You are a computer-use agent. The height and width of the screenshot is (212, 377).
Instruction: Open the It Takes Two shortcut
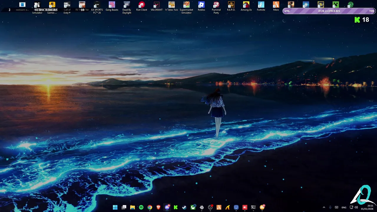pyautogui.click(x=171, y=6)
